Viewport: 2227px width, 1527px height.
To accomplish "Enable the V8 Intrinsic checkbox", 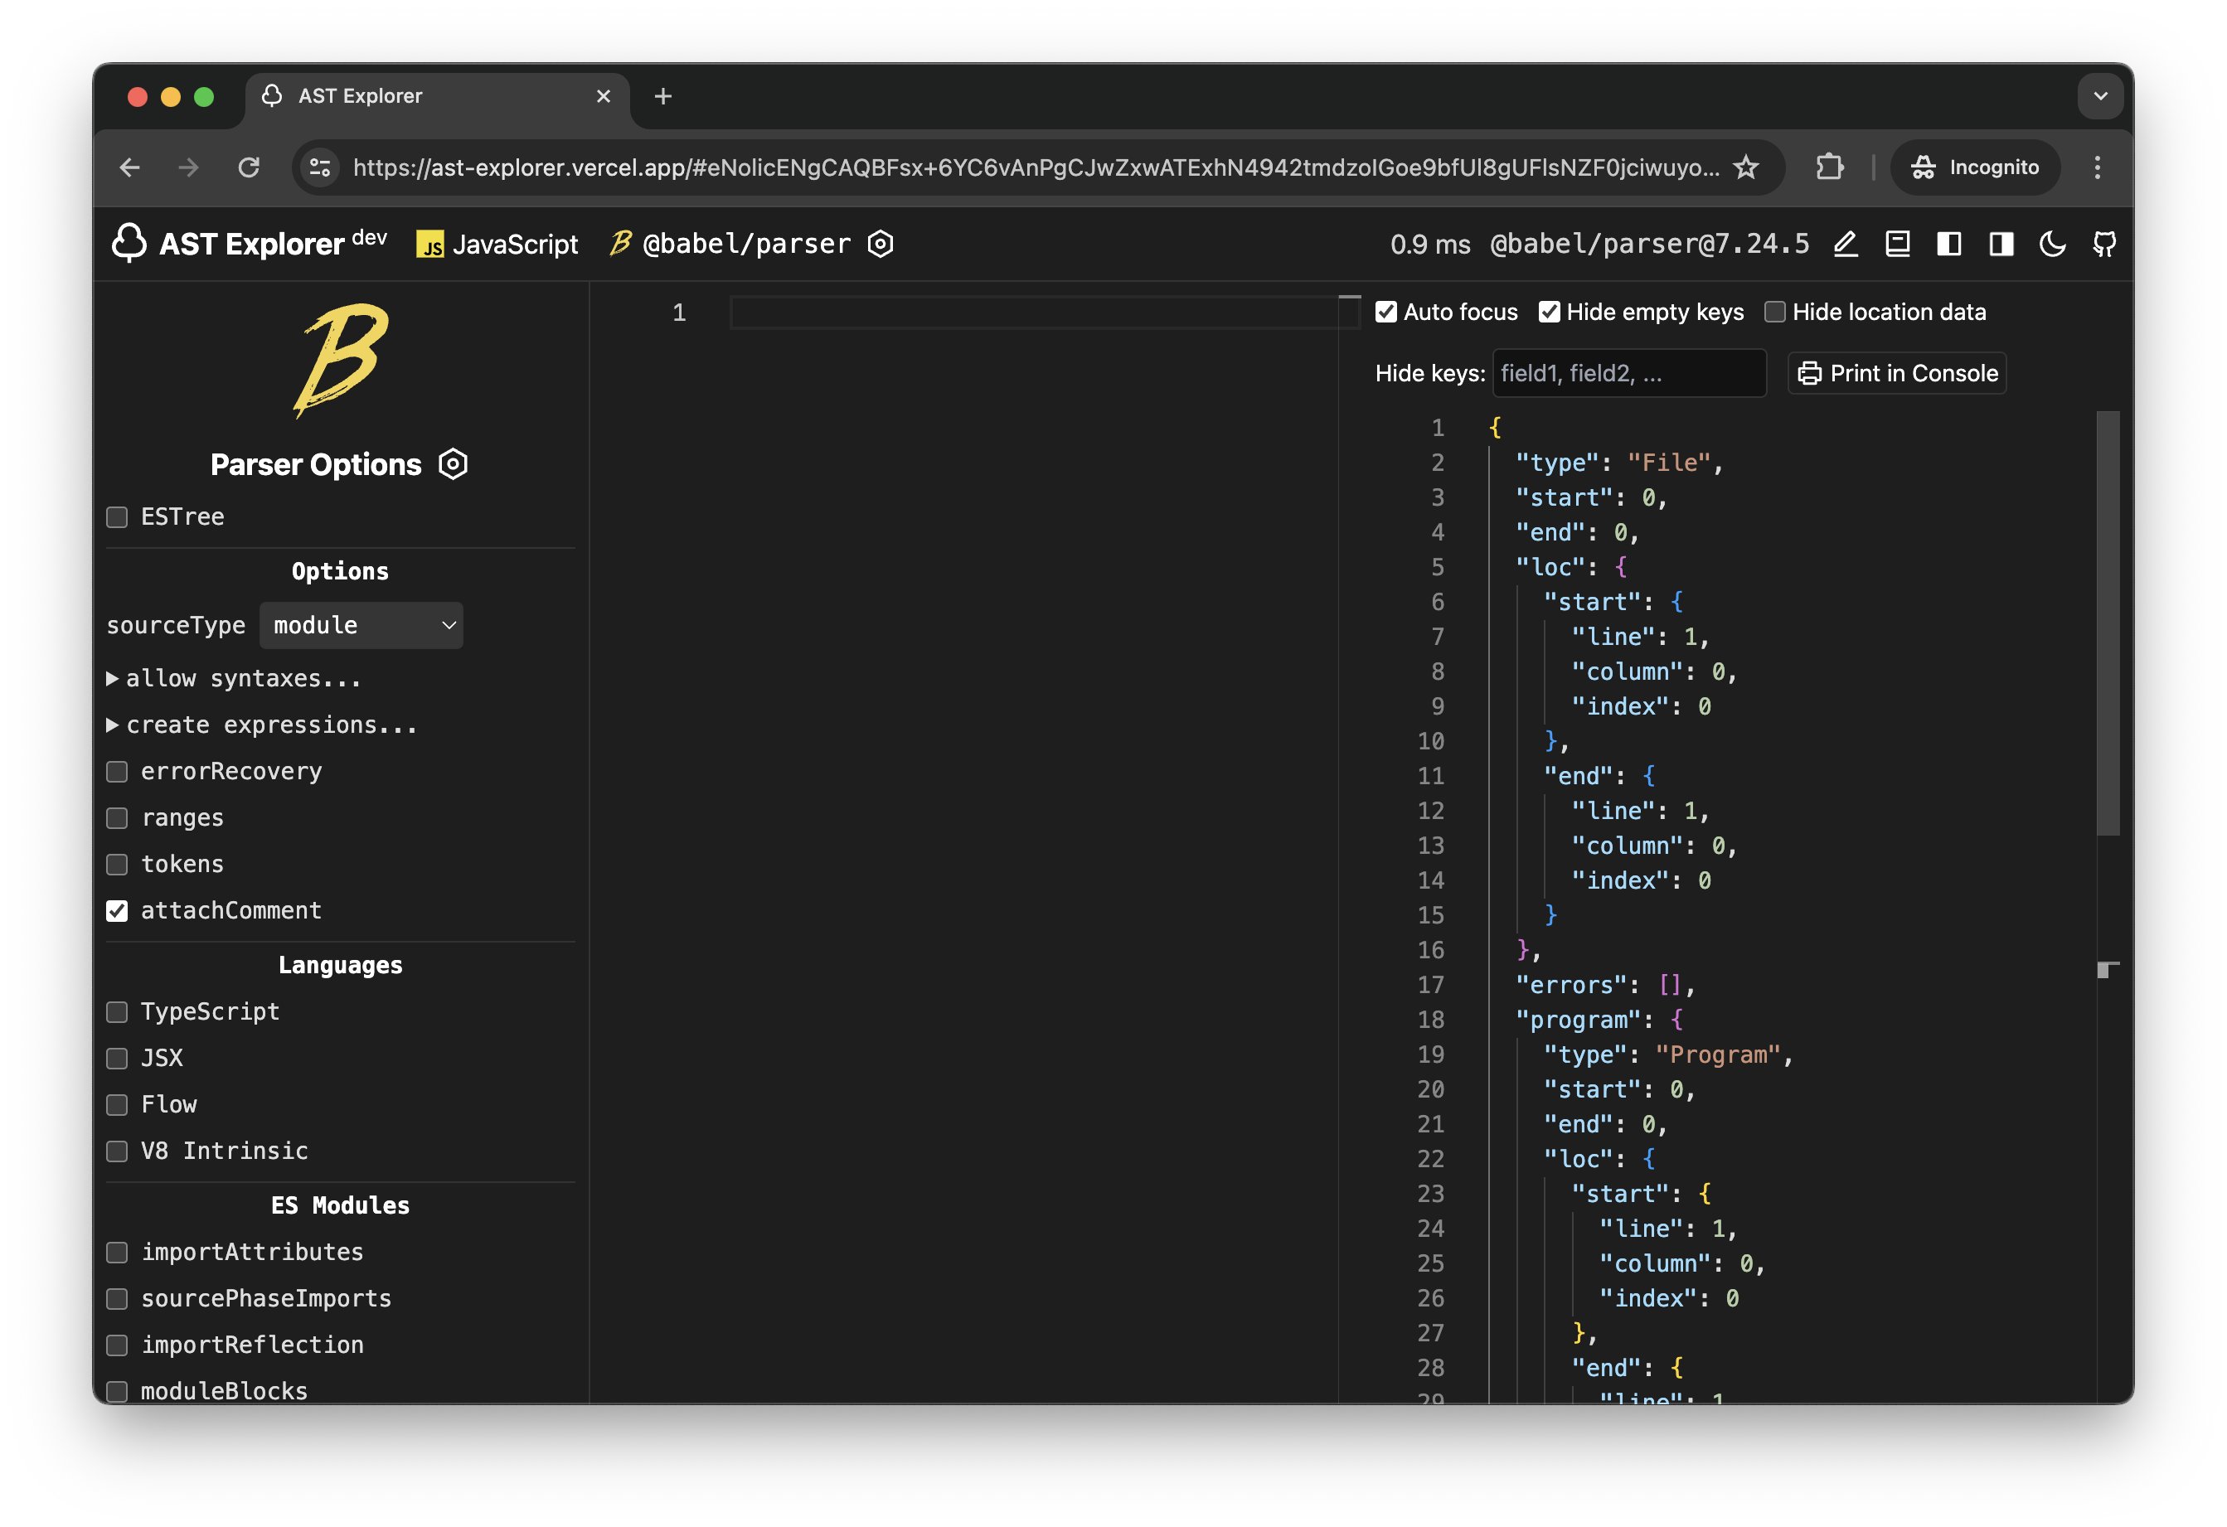I will point(117,1151).
